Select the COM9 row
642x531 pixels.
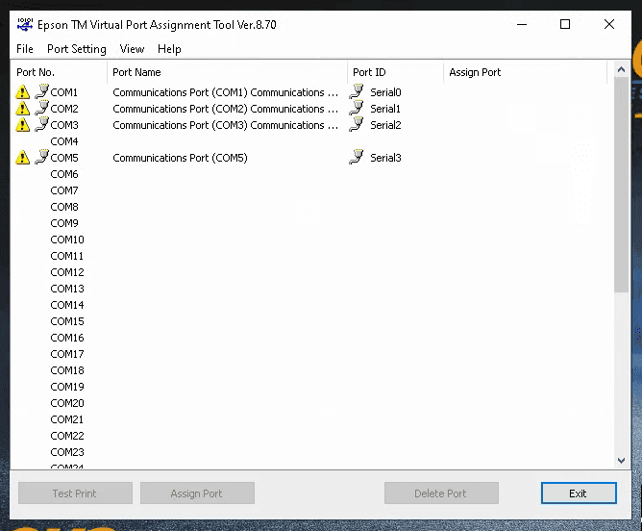tap(309, 224)
